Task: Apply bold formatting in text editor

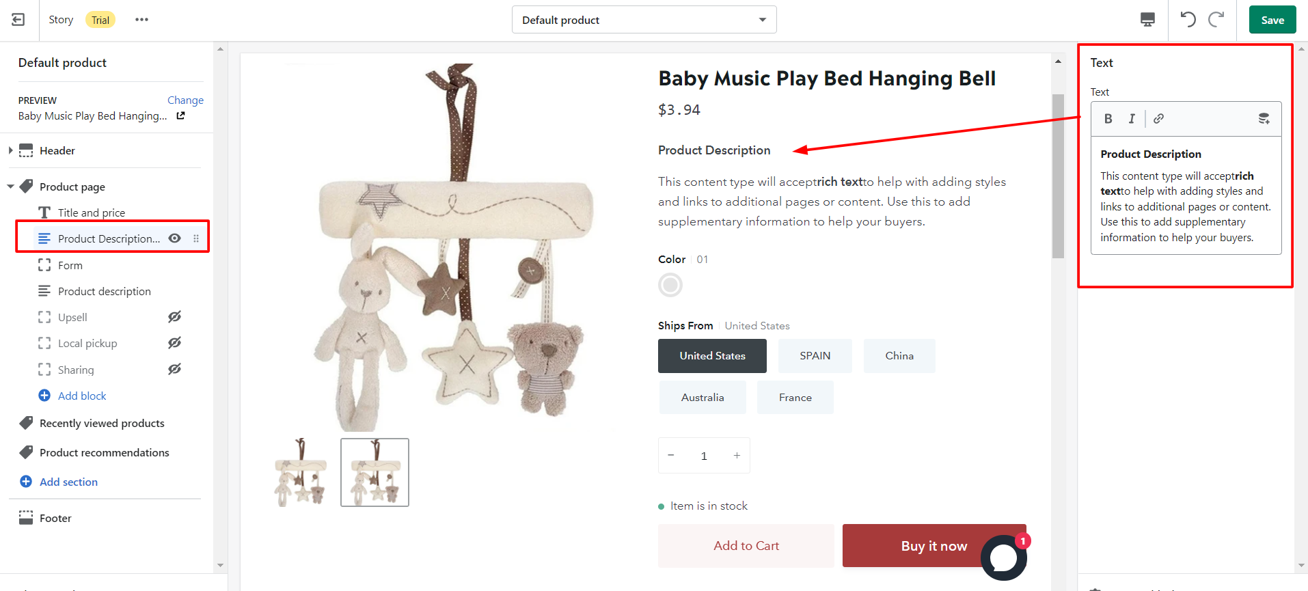Action: coord(1108,119)
